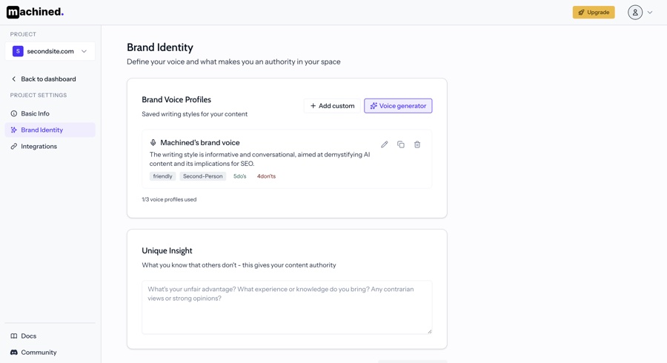667x363 pixels.
Task: Click the Brand Voice Profiles heading
Action: pyautogui.click(x=176, y=99)
